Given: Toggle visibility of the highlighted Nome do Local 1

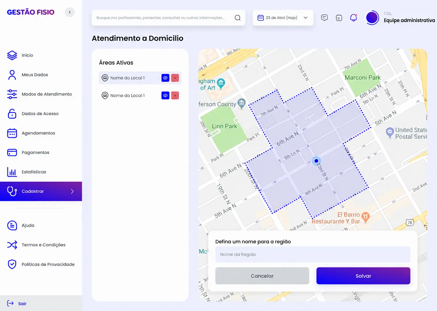Looking at the screenshot, I should pos(165,78).
